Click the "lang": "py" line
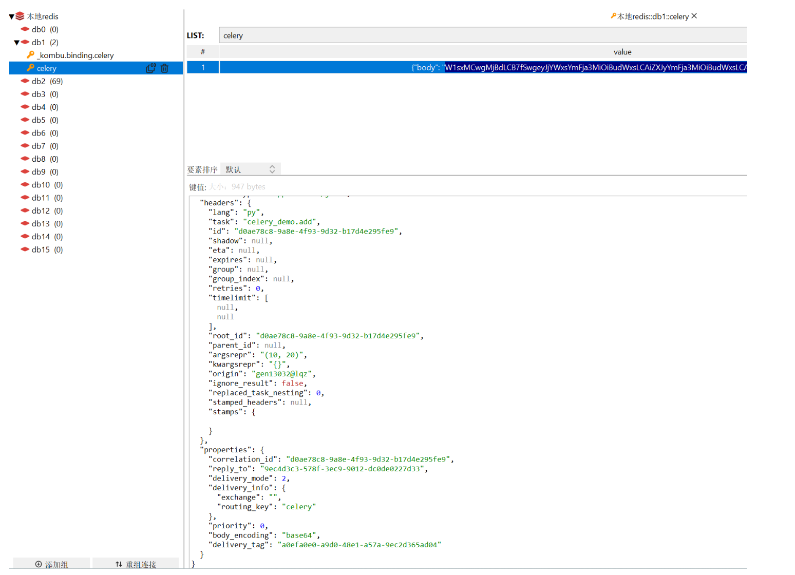The width and height of the screenshot is (795, 575). point(236,213)
